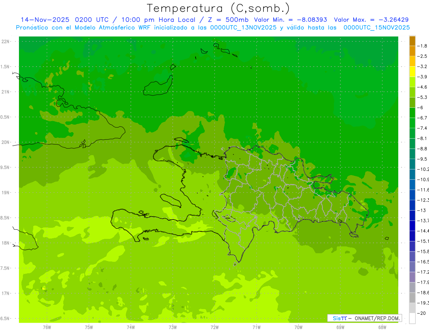The image size is (429, 332).
Task: Click the 'Z = 500mb' level text
Action: click(228, 20)
